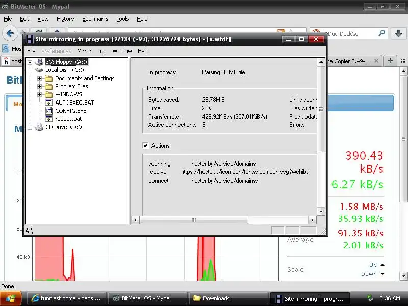Click the AUTOEXEC.BAT file icon
The height and width of the screenshot is (306, 408).
coord(49,103)
